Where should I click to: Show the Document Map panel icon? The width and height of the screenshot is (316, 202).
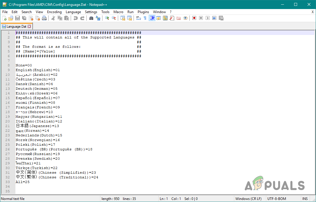click(x=165, y=18)
